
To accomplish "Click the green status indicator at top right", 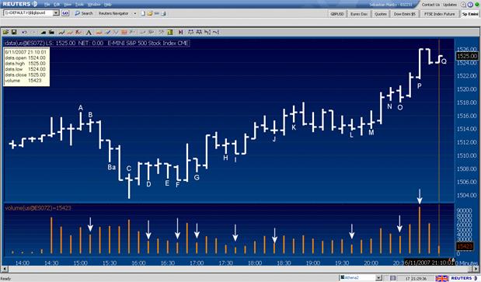I will pos(476,5).
